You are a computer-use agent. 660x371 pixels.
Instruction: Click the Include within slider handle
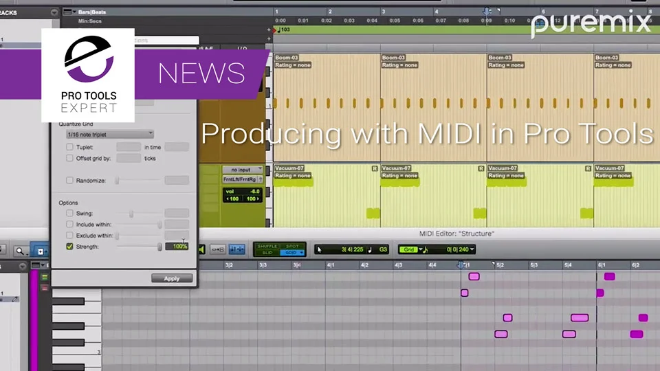[159, 225]
